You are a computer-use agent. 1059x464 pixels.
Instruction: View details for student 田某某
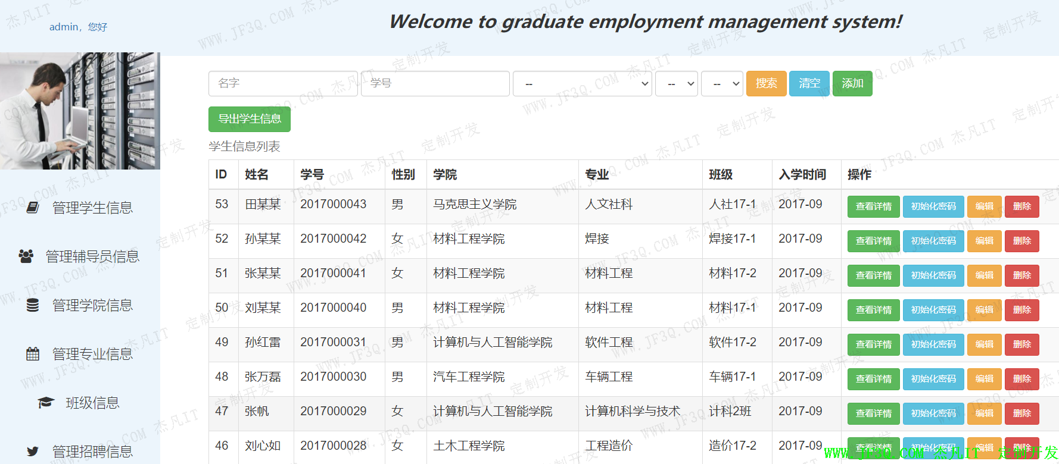click(873, 206)
